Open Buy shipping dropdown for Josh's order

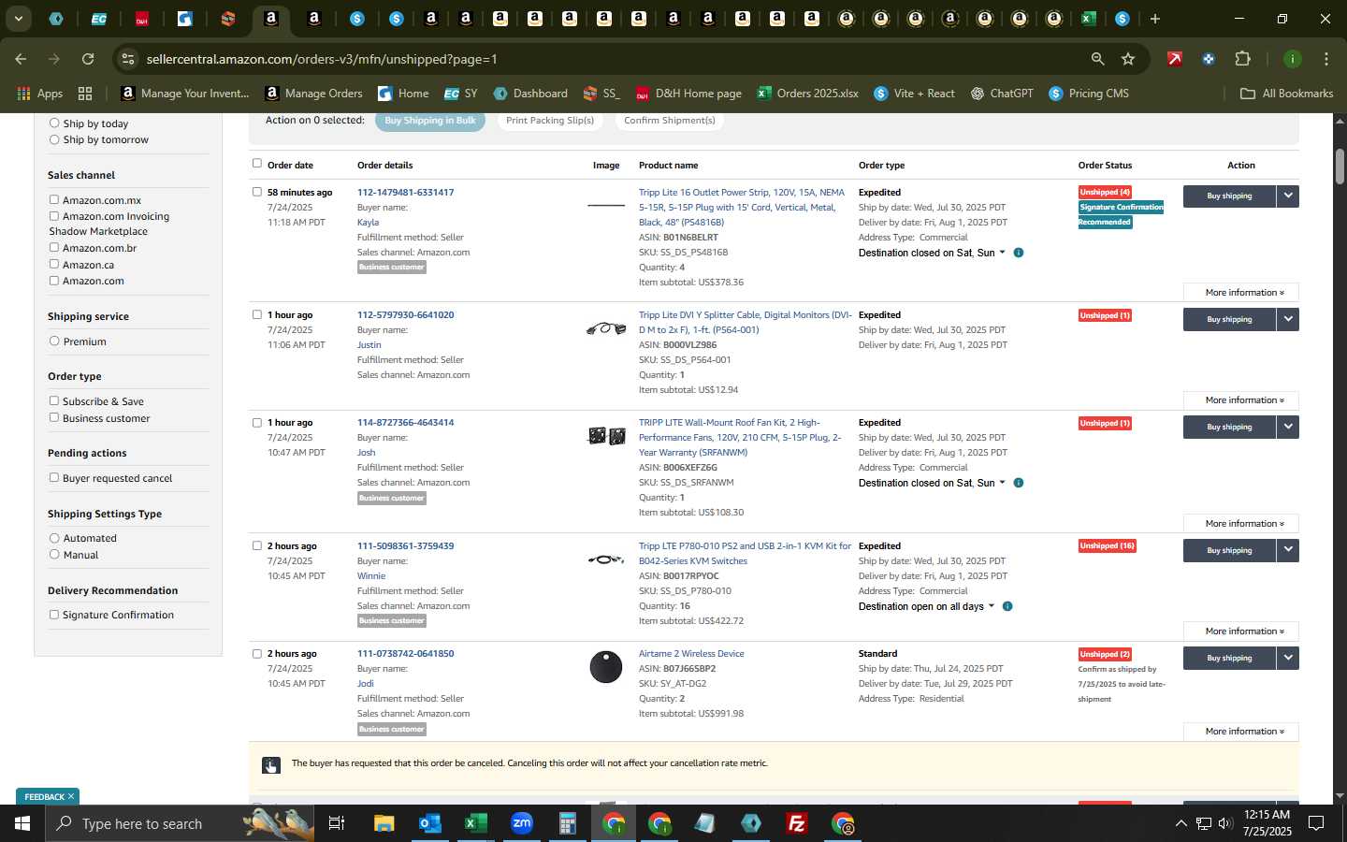click(1288, 427)
